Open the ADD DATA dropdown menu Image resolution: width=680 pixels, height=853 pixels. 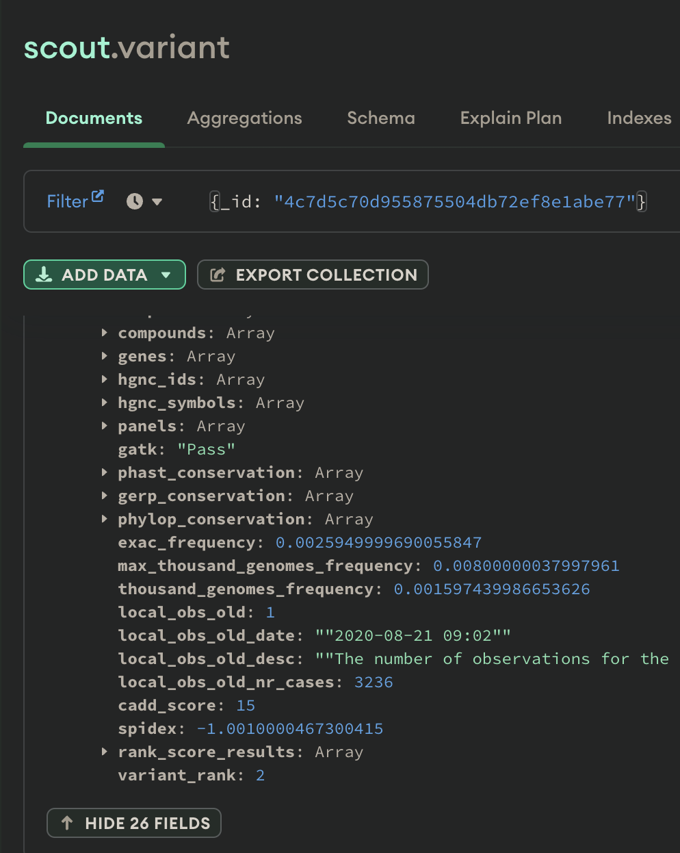click(x=166, y=275)
